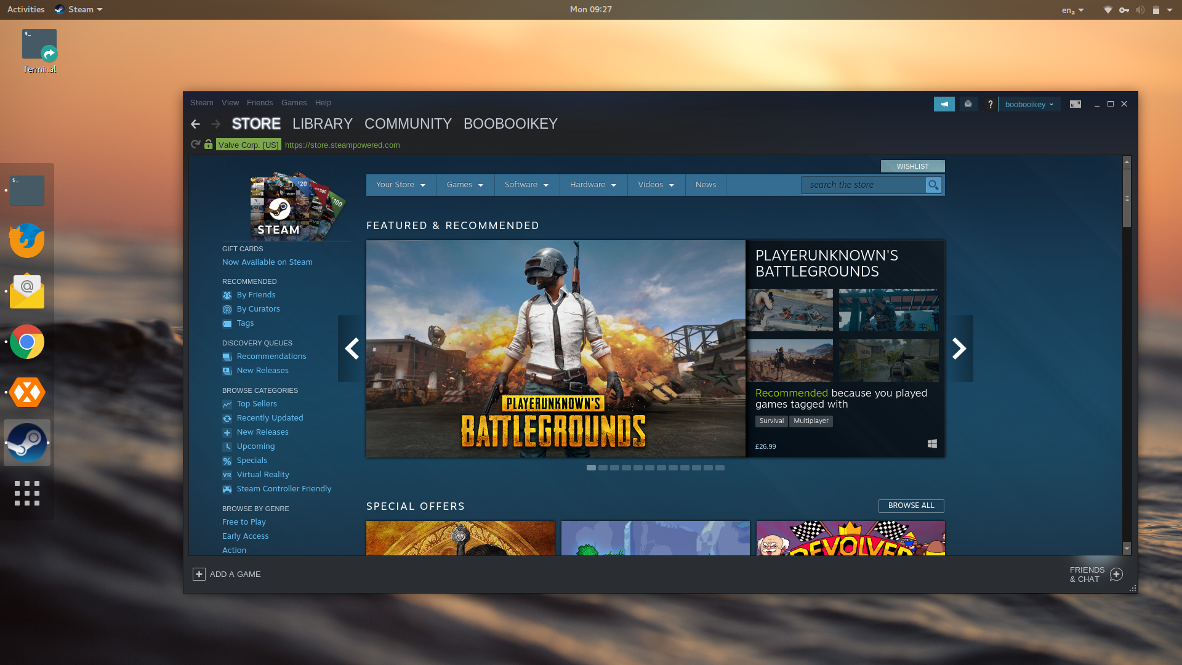Click the green SSL padlock icon
Screen dimensions: 1182x665
(209, 144)
